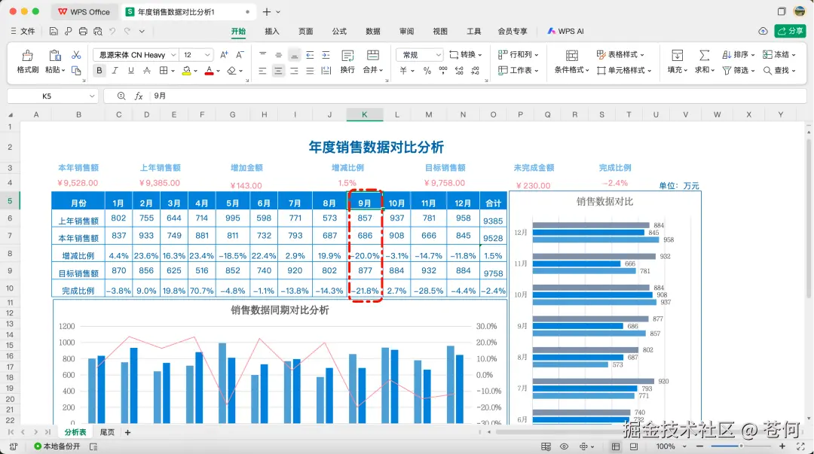This screenshot has height=454, width=814.
Task: Click the 分享 share button
Action: click(791, 32)
